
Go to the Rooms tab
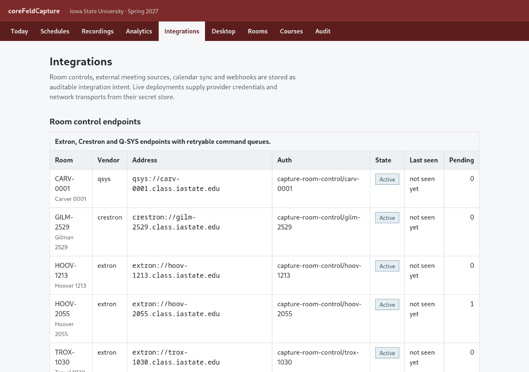click(258, 31)
